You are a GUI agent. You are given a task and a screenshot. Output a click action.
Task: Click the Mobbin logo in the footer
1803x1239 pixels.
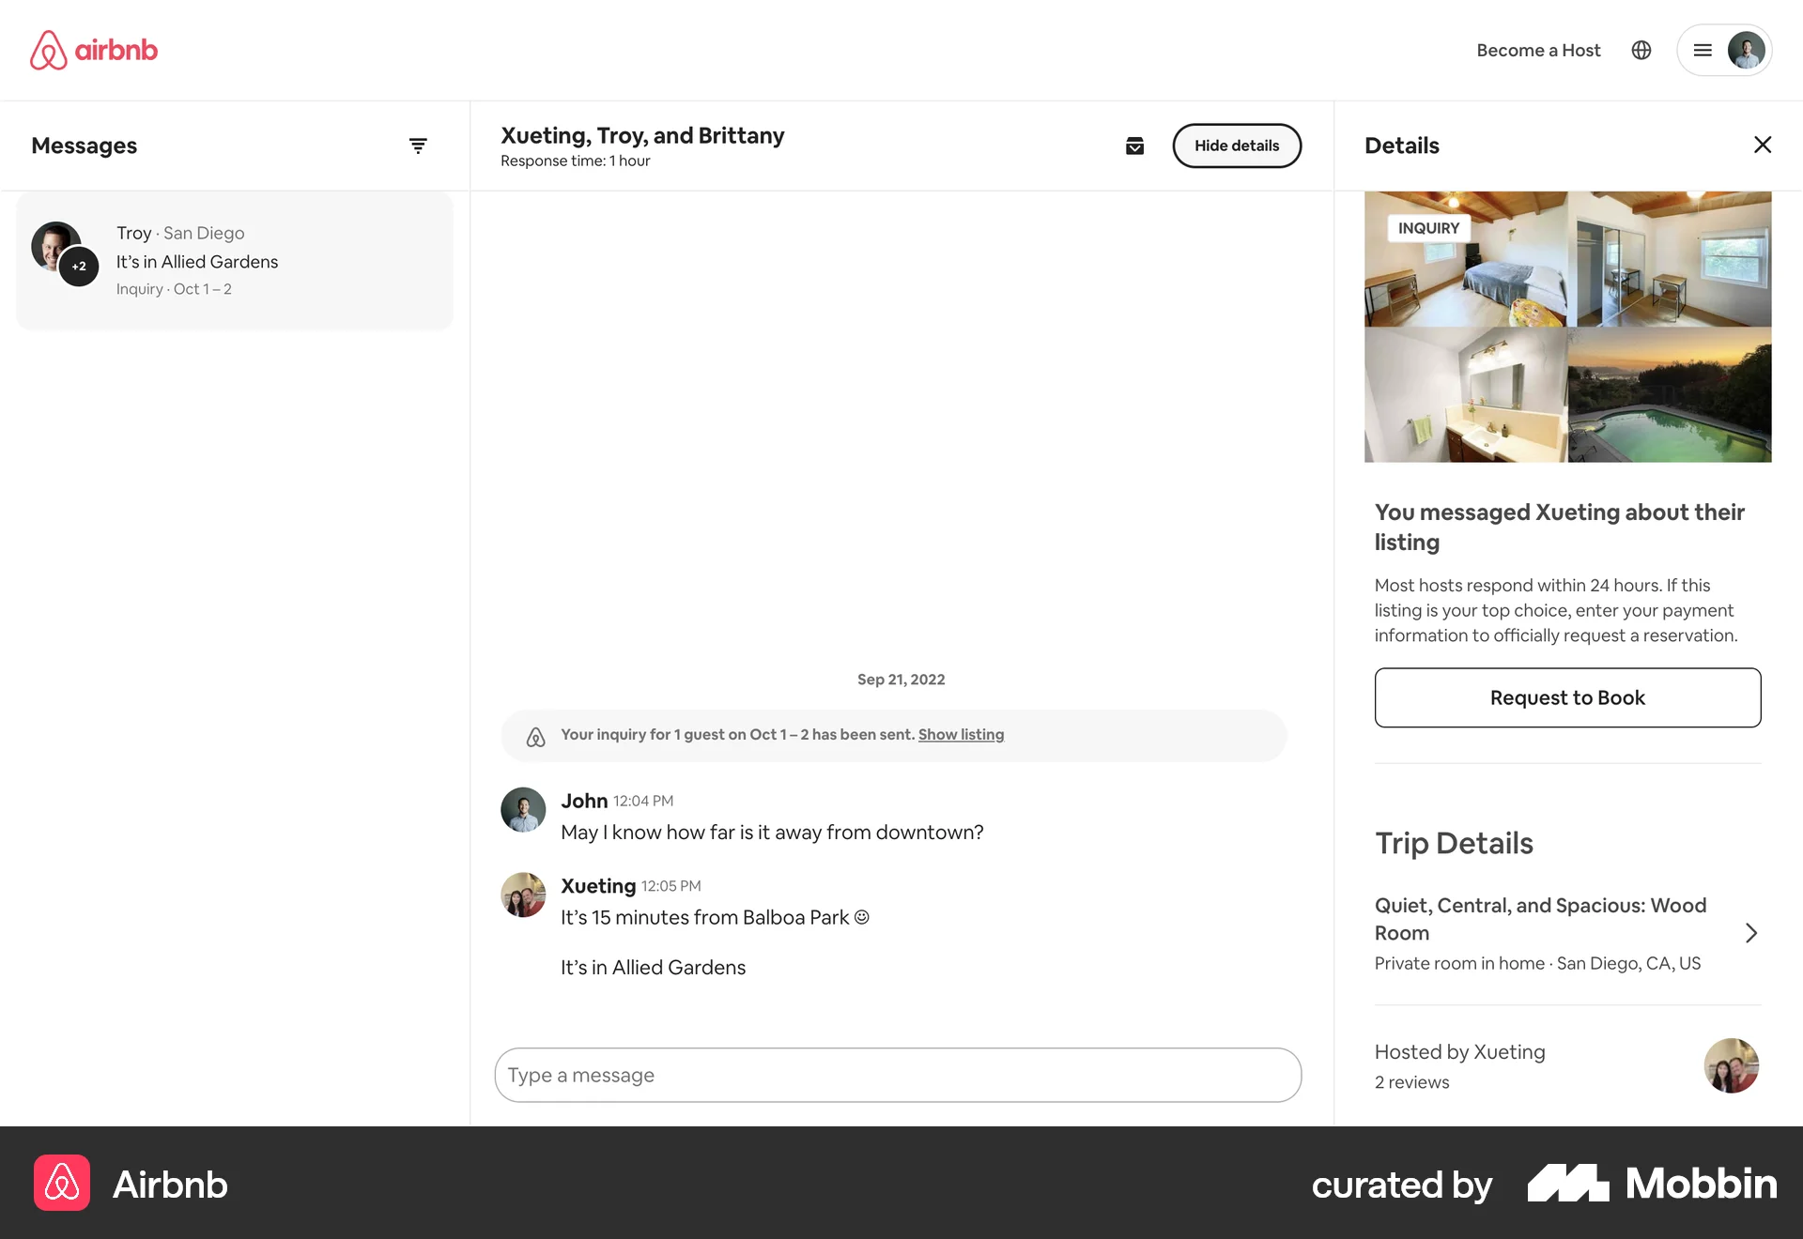(x=1651, y=1184)
